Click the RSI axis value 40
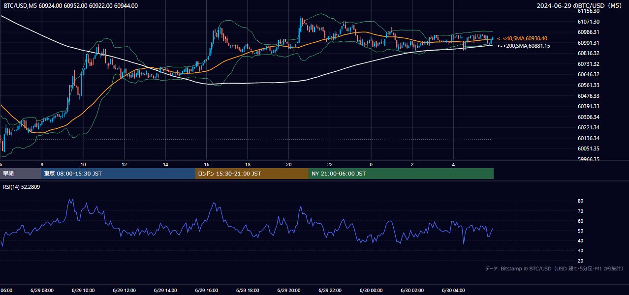Screen dimensions: 629x295 [580, 240]
